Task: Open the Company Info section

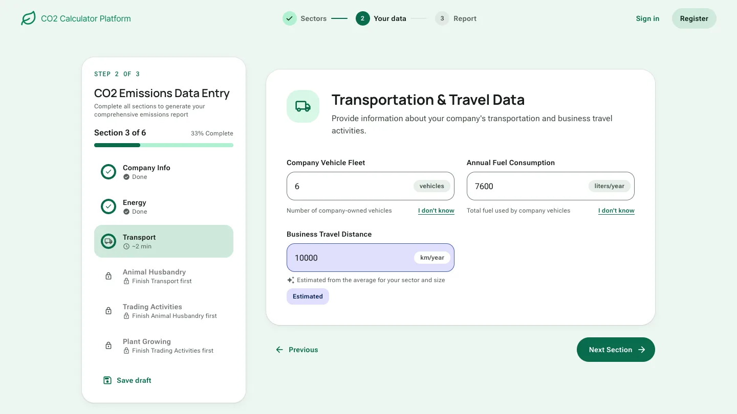Action: click(x=164, y=172)
